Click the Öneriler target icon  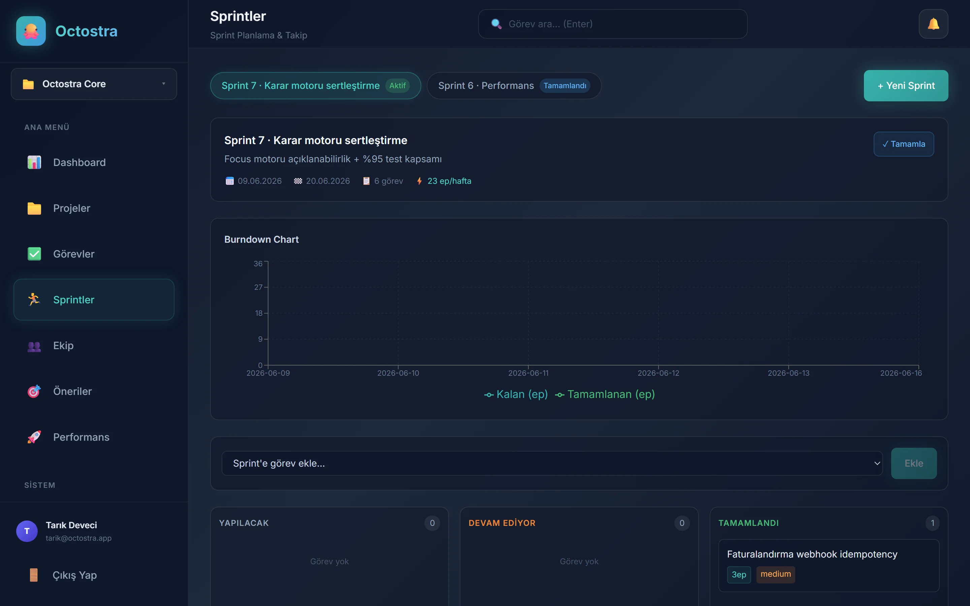[34, 391]
